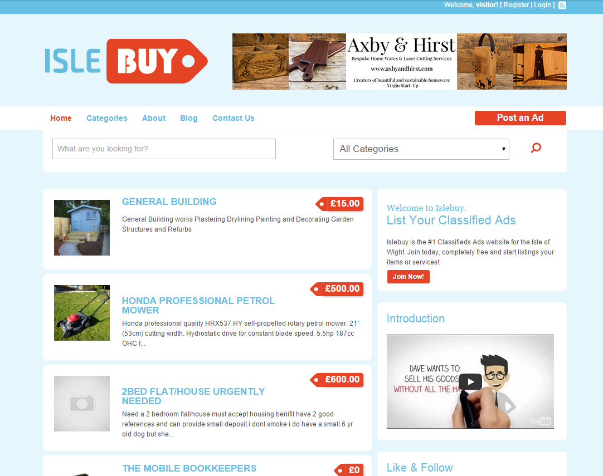Click the Join Now! button
The height and width of the screenshot is (476, 603).
(x=408, y=277)
